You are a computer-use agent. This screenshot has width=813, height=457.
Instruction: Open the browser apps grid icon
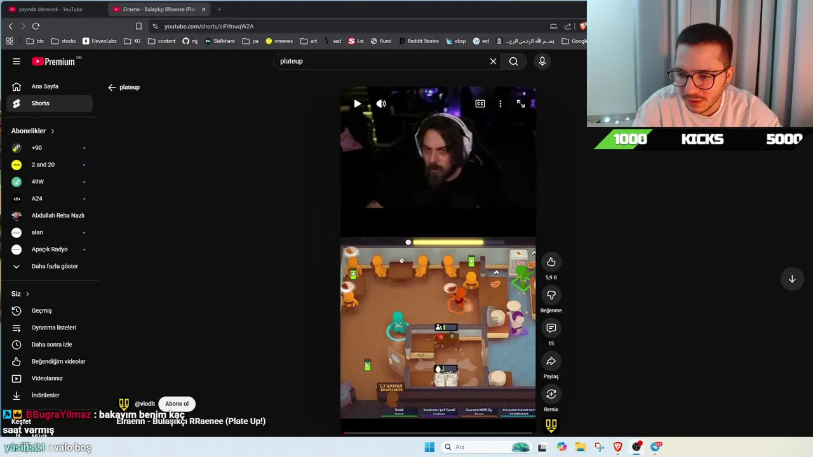[10, 41]
